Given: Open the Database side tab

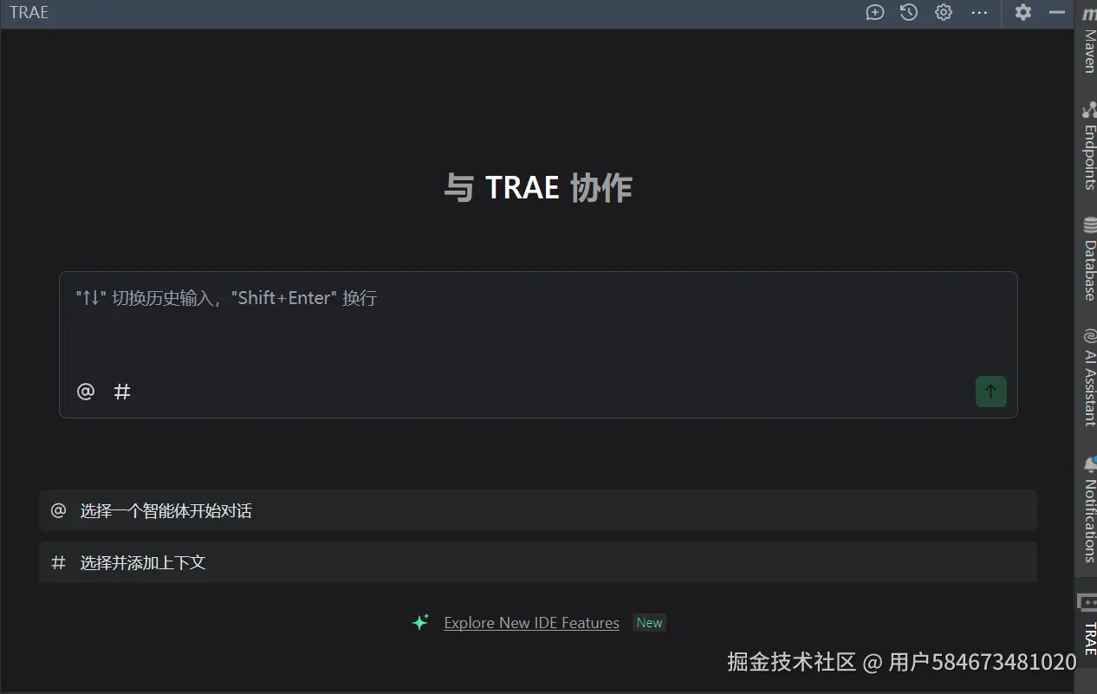Looking at the screenshot, I should 1088,259.
